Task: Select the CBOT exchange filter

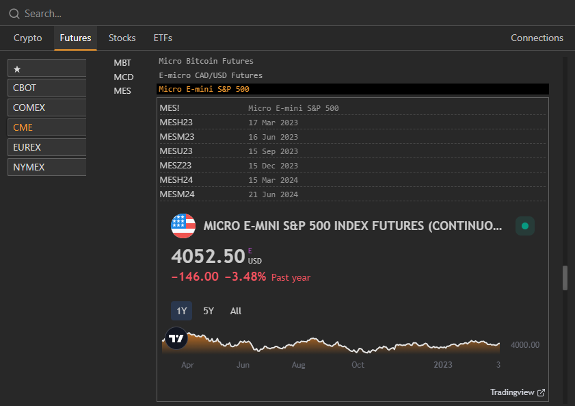Action: tap(46, 88)
